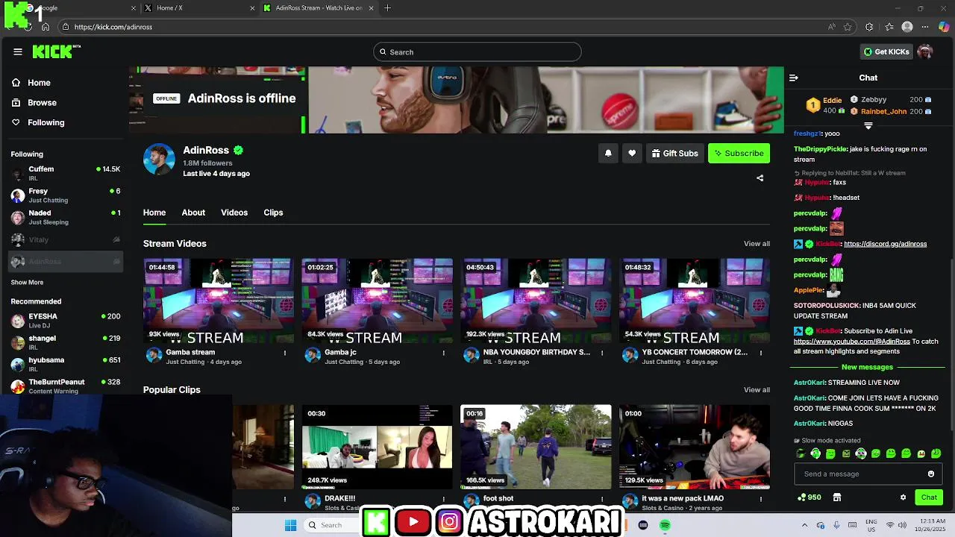Open the three-dot menu for NBA YOUNGBOY BIRTHDAY video
Image resolution: width=955 pixels, height=537 pixels.
click(602, 353)
